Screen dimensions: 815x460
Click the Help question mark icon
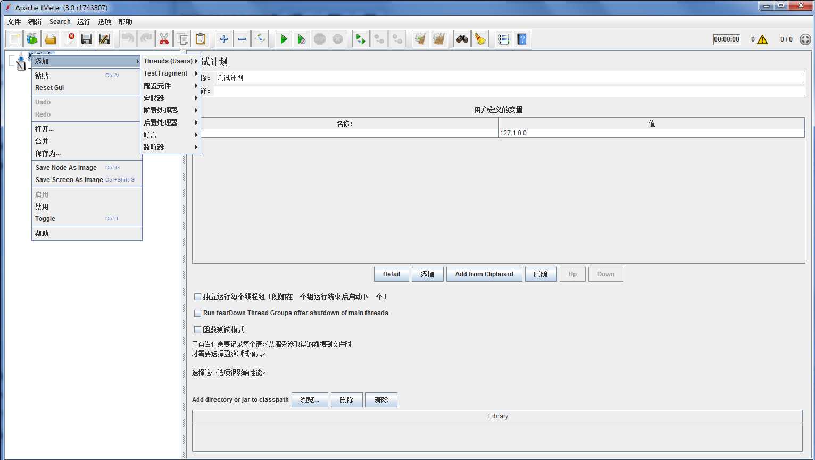pos(521,39)
